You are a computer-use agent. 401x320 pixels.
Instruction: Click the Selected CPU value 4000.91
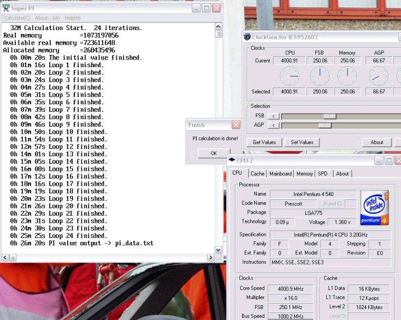tap(289, 92)
